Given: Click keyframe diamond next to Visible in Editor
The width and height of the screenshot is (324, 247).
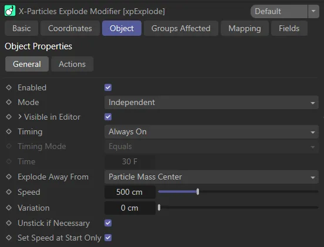Looking at the screenshot, I should (x=9, y=117).
